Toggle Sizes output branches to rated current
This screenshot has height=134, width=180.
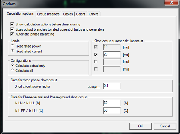(12, 29)
